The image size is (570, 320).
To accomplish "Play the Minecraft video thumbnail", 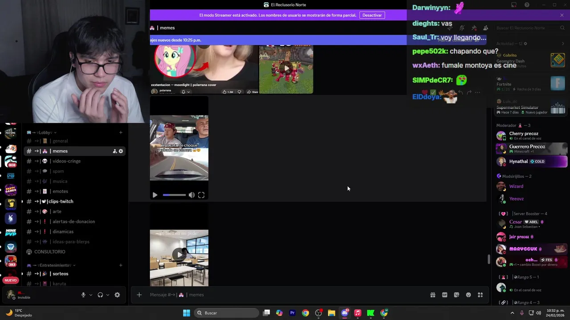I will click(x=286, y=69).
